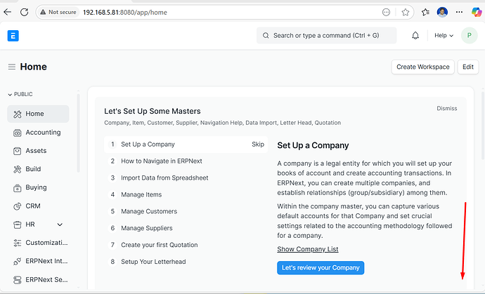
Task: Click the Home page title
Action: [34, 67]
